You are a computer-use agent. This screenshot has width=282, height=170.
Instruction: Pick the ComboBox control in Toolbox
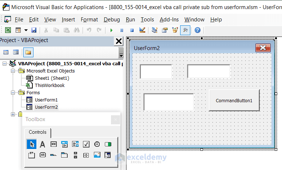point(64,144)
